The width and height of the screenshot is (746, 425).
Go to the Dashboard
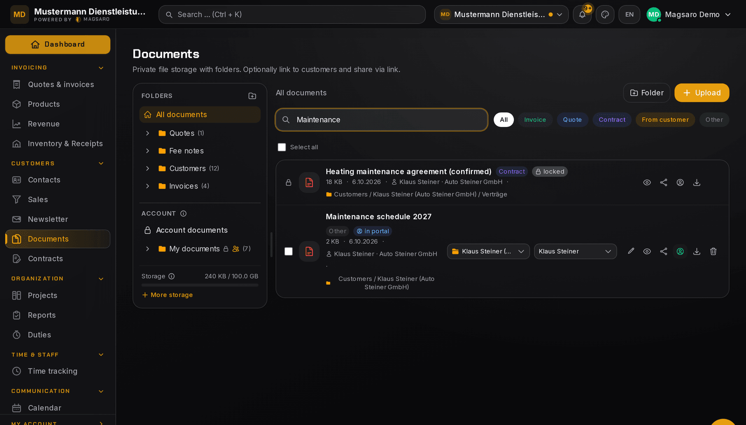click(58, 44)
